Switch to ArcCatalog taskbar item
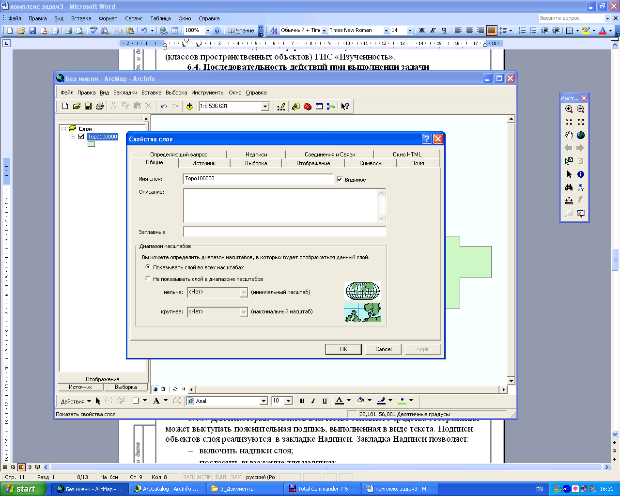This screenshot has width=620, height=496. pos(167,489)
